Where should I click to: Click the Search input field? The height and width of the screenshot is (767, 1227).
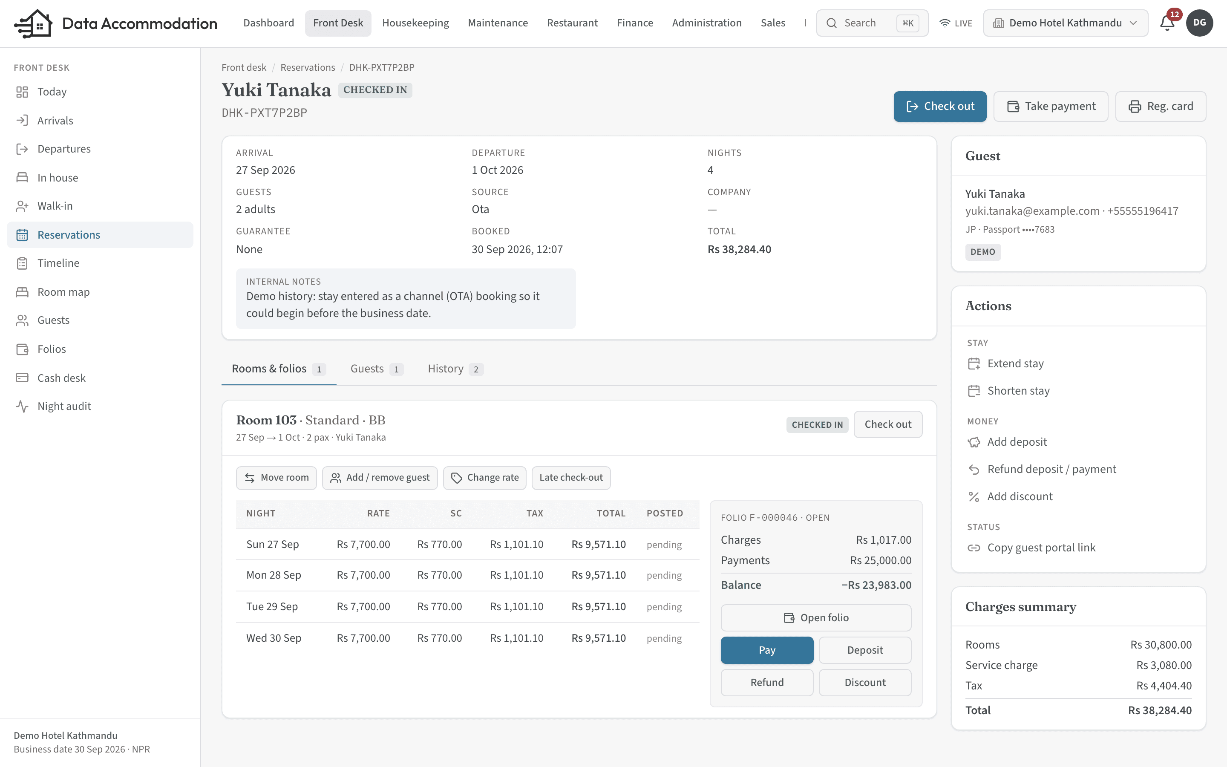872,23
